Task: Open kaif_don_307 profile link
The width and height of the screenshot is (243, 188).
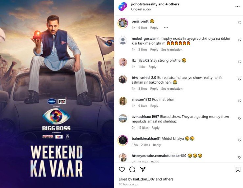Action: click(x=144, y=179)
